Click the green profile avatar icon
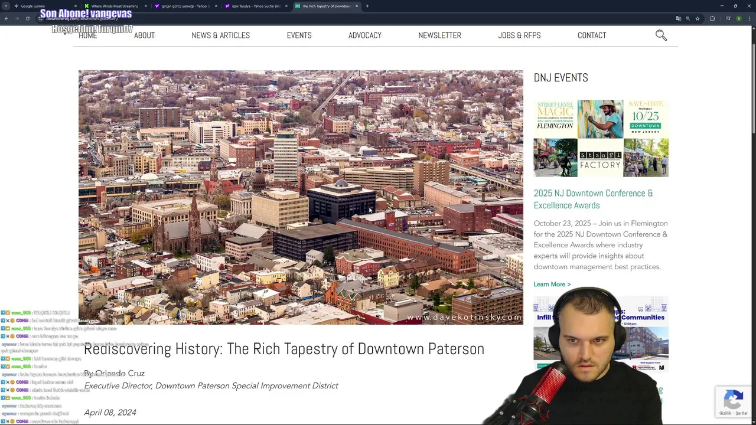Image resolution: width=756 pixels, height=425 pixels. click(738, 18)
